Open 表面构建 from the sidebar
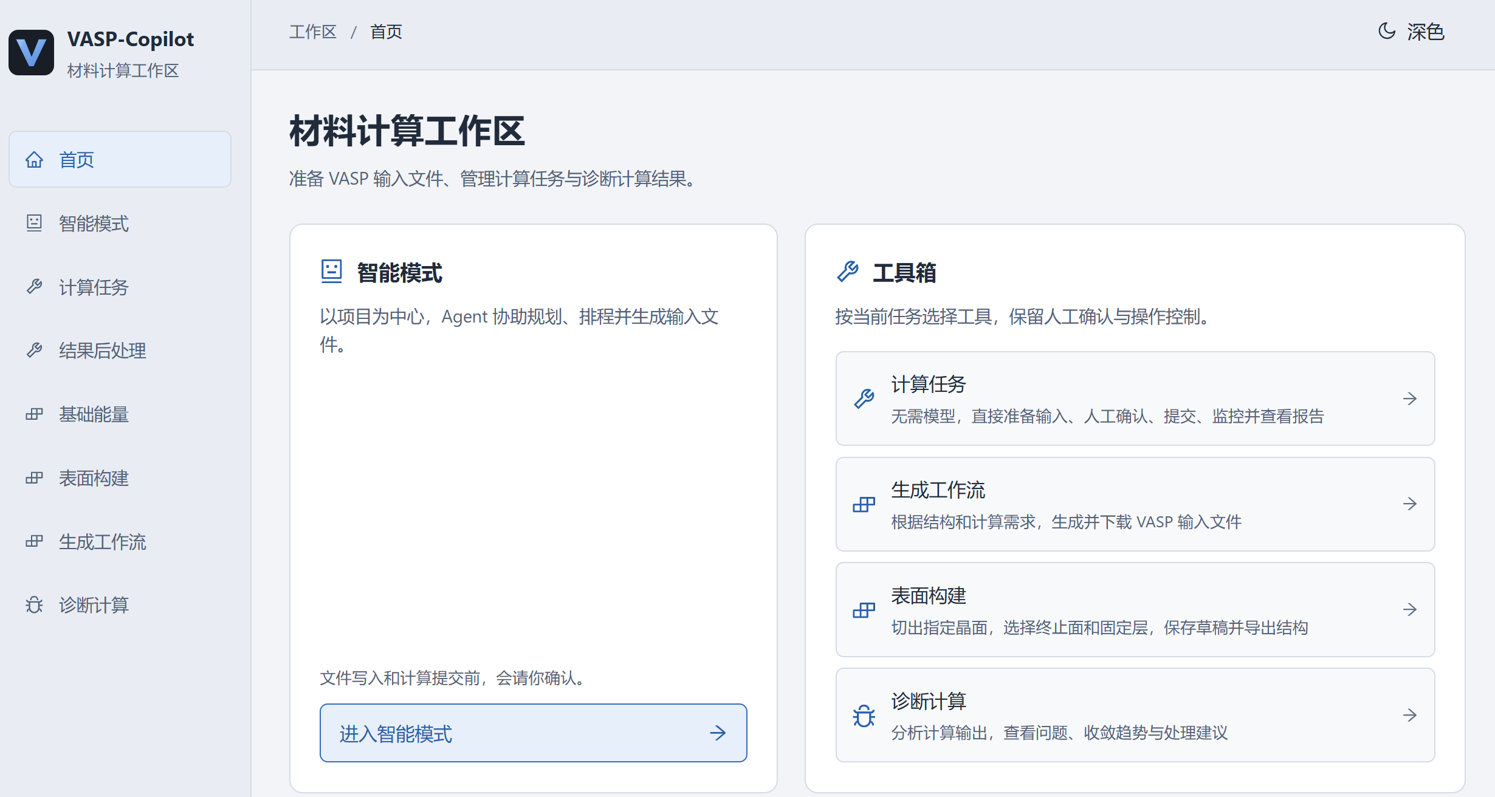The height and width of the screenshot is (797, 1495). (x=120, y=478)
